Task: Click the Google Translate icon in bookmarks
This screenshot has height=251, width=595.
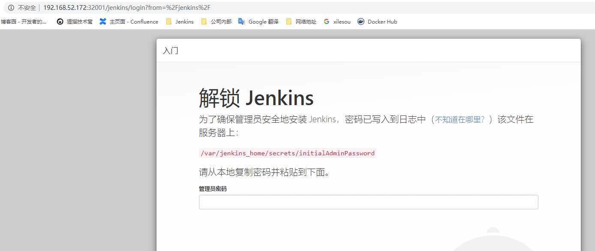Action: (x=241, y=21)
